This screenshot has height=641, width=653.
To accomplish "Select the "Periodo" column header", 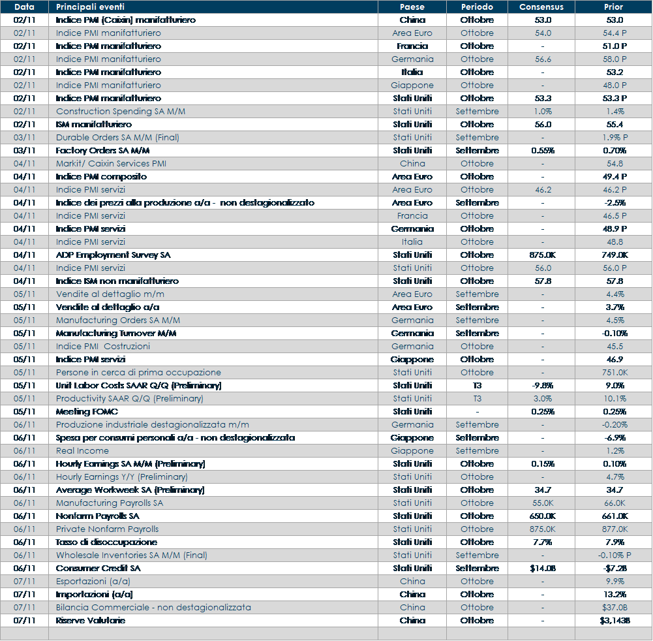I will [477, 7].
